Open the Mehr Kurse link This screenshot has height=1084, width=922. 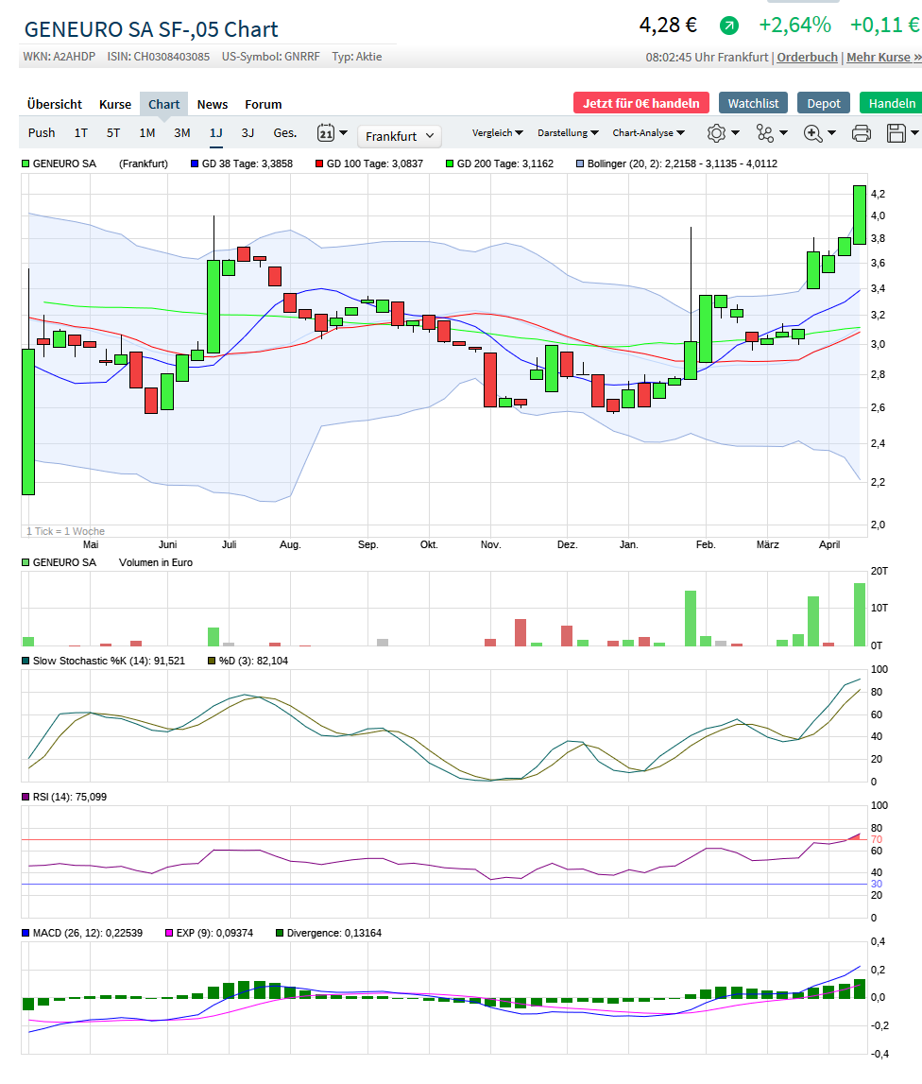point(884,58)
